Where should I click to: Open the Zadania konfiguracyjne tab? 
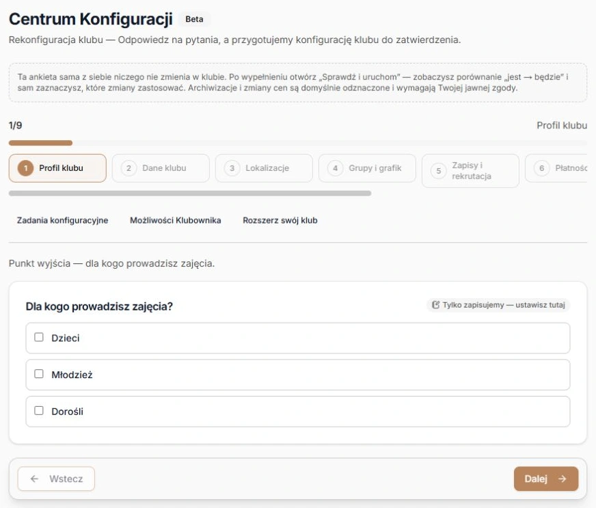point(62,221)
